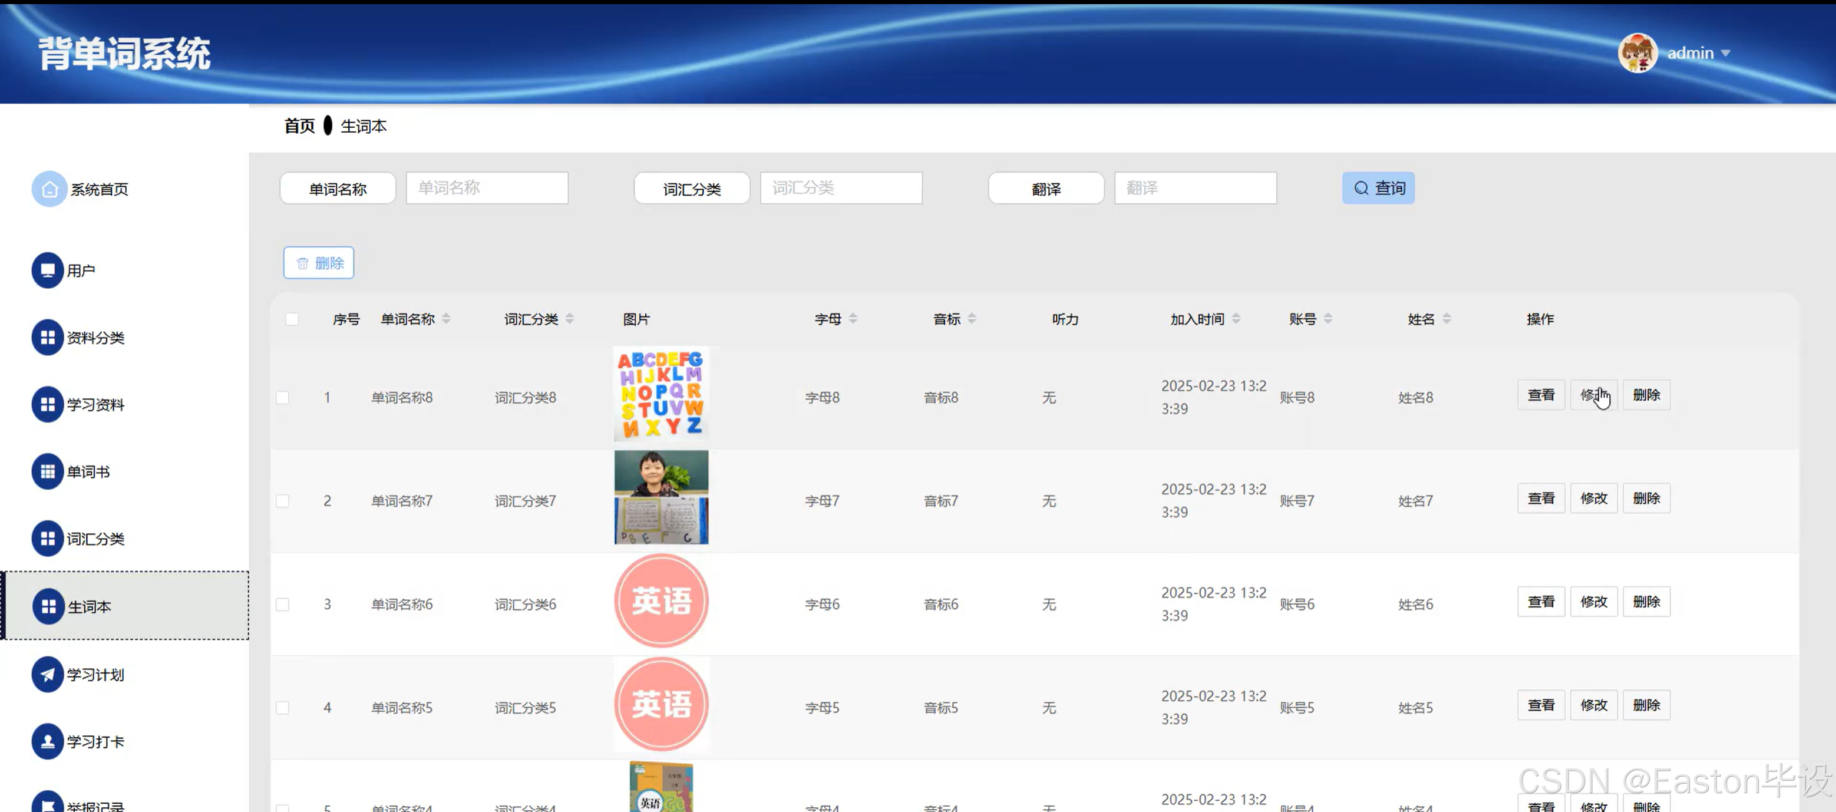Screen dimensions: 1836x812
Task: Open the admin dropdown arrow
Action: pos(1726,54)
